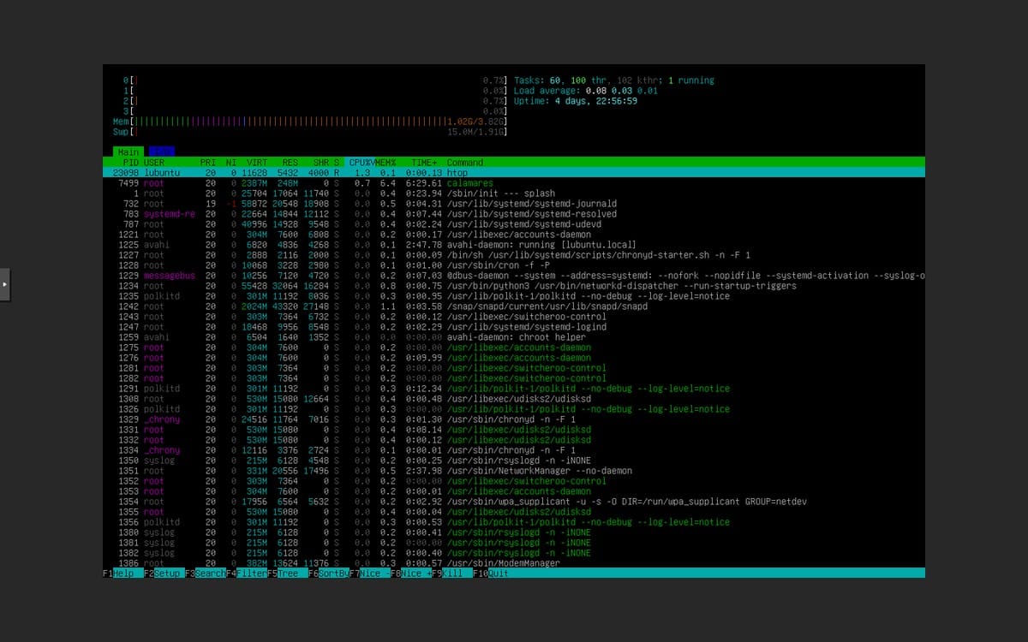
Task: Click the Uptime line
Action: click(576, 101)
